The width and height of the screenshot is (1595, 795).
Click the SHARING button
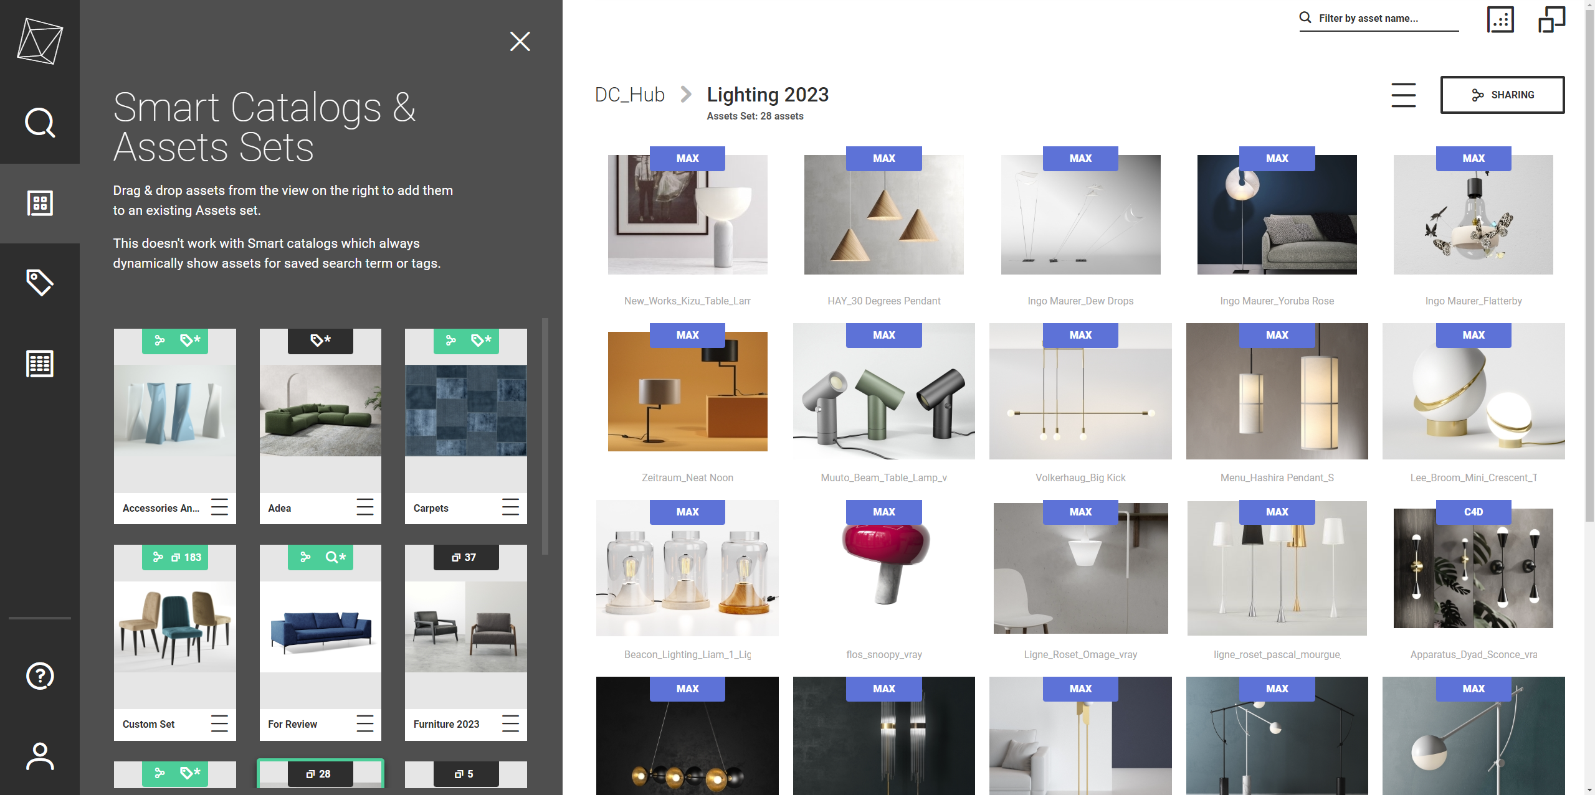1502,95
